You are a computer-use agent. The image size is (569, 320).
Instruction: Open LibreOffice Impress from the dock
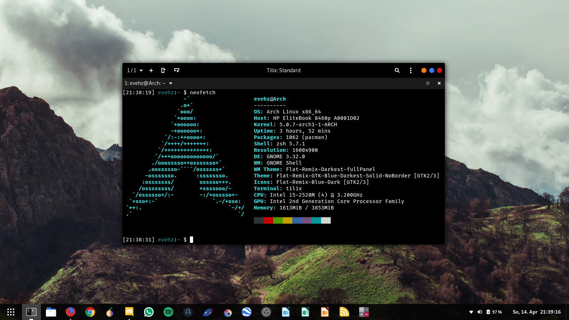pyautogui.click(x=325, y=312)
